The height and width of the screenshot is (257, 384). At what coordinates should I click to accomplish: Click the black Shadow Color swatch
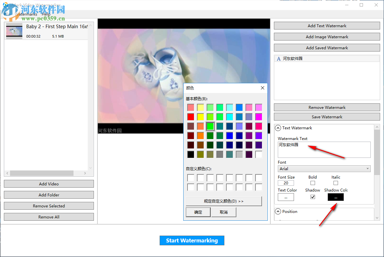click(x=335, y=197)
